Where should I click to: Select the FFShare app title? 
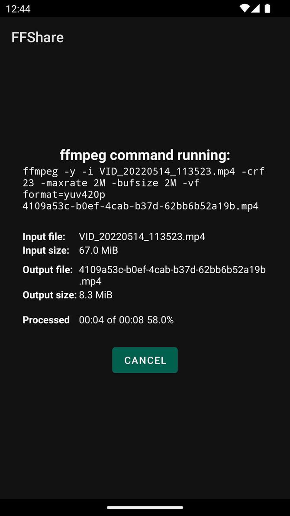point(37,37)
